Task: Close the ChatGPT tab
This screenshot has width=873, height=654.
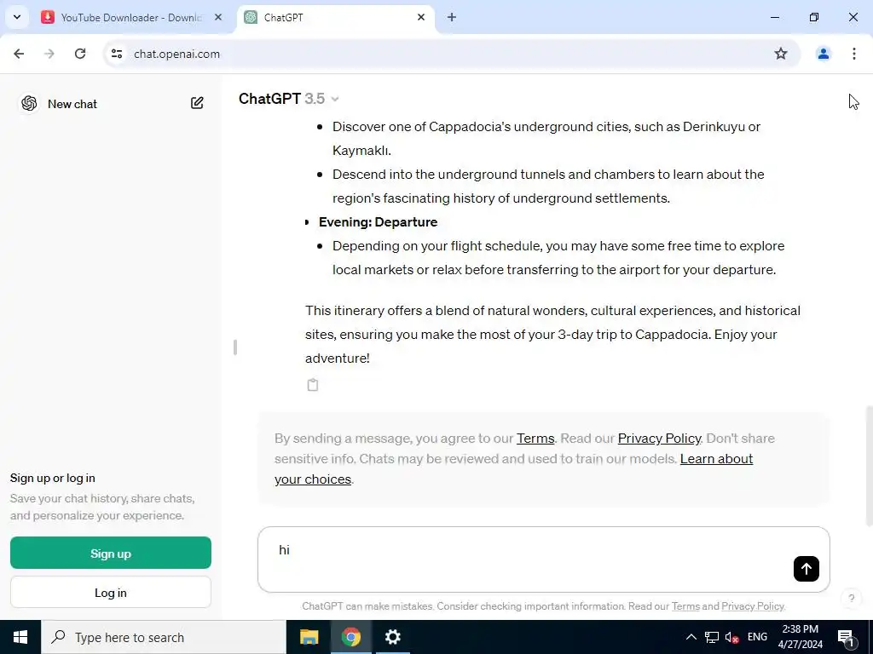Action: pyautogui.click(x=421, y=17)
